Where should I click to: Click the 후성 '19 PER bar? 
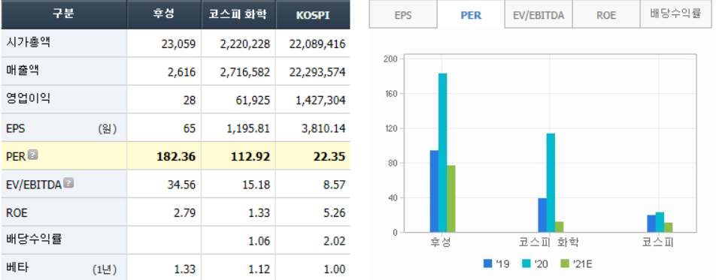tap(434, 191)
